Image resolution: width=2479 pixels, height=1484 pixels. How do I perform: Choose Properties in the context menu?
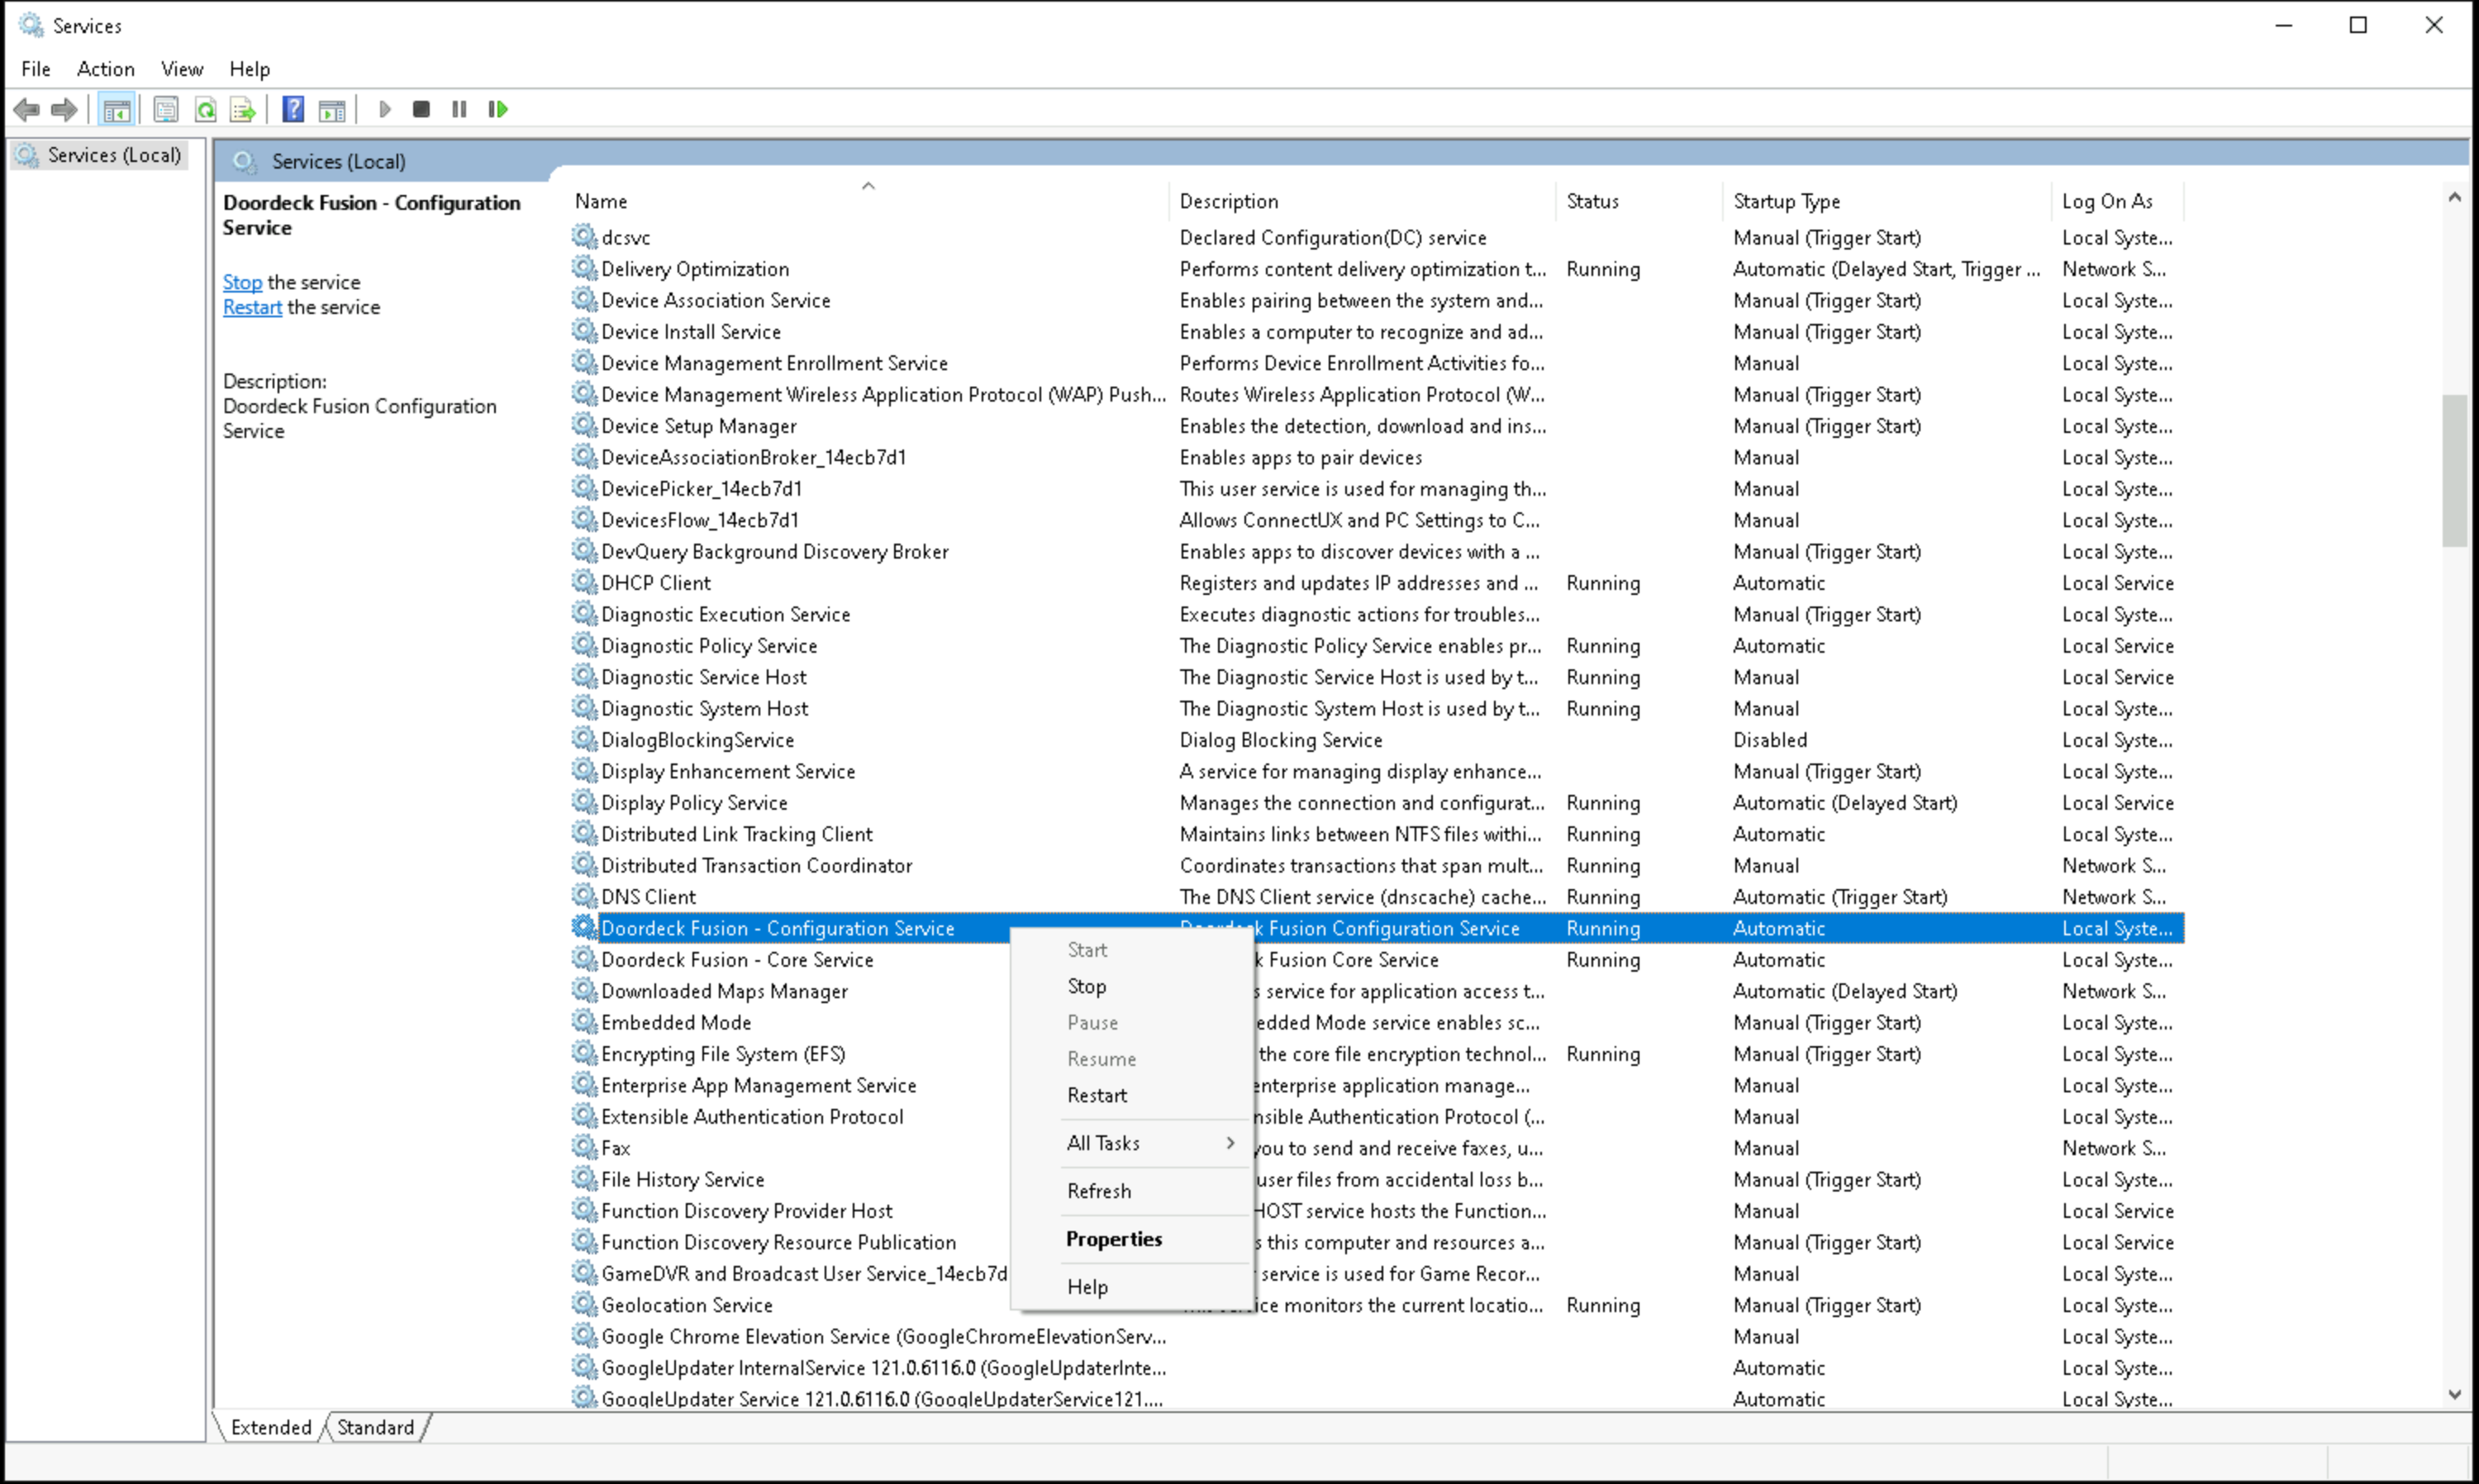click(x=1113, y=1239)
